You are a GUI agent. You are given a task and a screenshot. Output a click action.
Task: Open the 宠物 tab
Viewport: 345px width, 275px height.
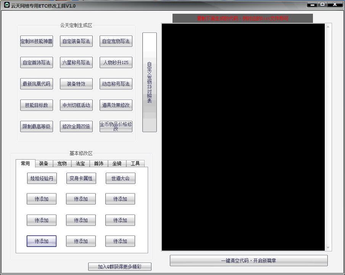[62, 163]
